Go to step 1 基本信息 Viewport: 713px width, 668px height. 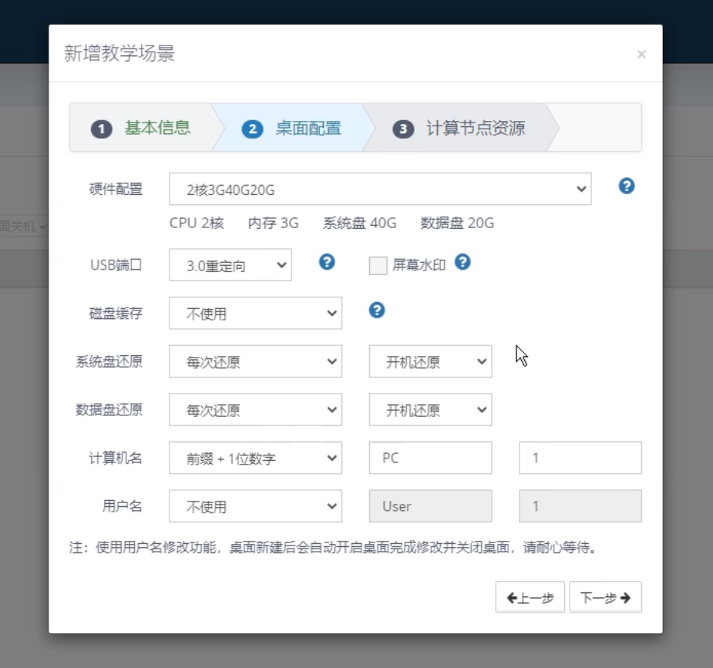142,128
